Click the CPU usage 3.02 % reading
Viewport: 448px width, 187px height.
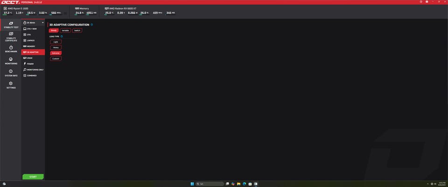[x=43, y=13]
